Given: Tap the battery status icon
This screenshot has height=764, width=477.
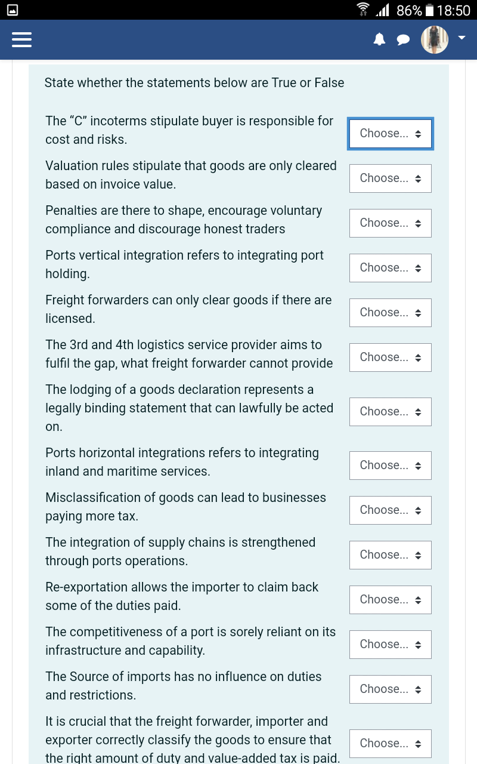Looking at the screenshot, I should tap(429, 10).
